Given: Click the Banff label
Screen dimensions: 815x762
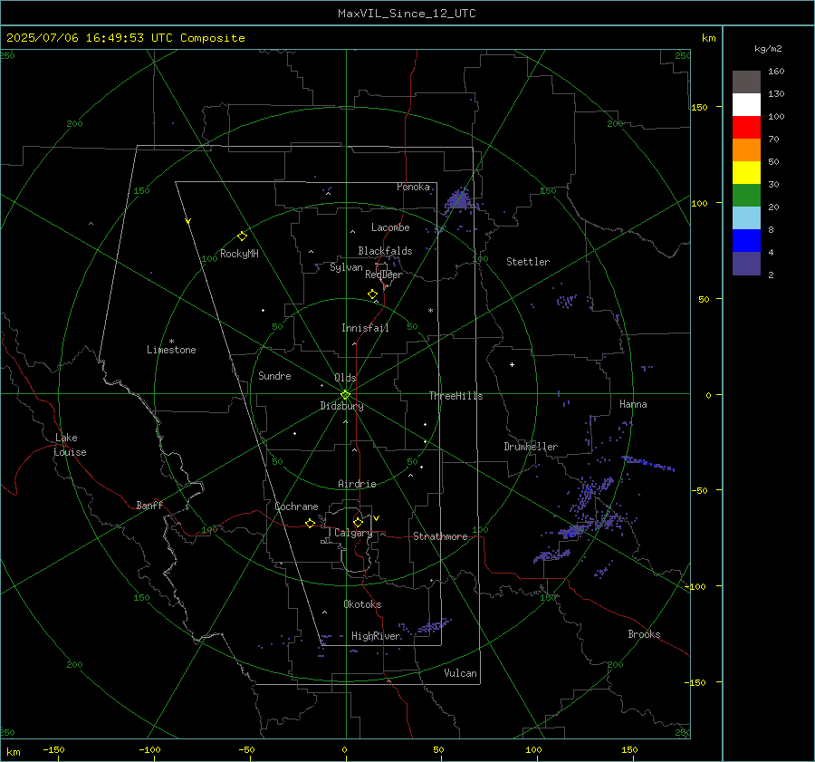Looking at the screenshot, I should click(x=149, y=505).
